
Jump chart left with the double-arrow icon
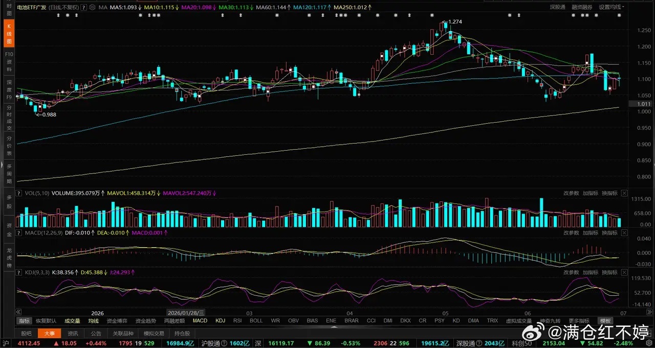click(x=19, y=312)
